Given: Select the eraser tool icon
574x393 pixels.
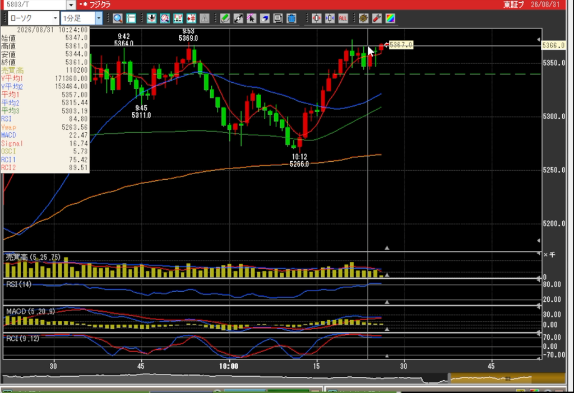Looking at the screenshot, I should [265, 18].
